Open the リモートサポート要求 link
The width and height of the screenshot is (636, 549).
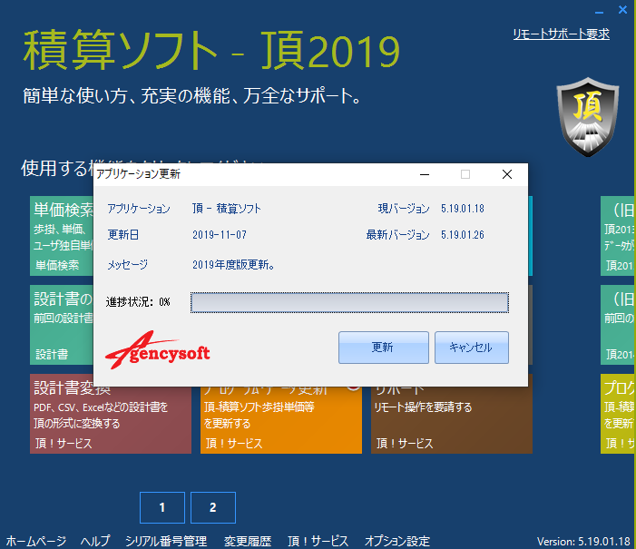pos(561,34)
